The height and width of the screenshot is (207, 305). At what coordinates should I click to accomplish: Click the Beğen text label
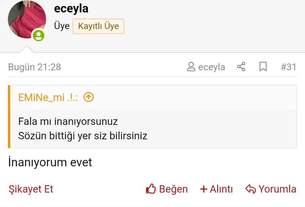click(x=173, y=189)
